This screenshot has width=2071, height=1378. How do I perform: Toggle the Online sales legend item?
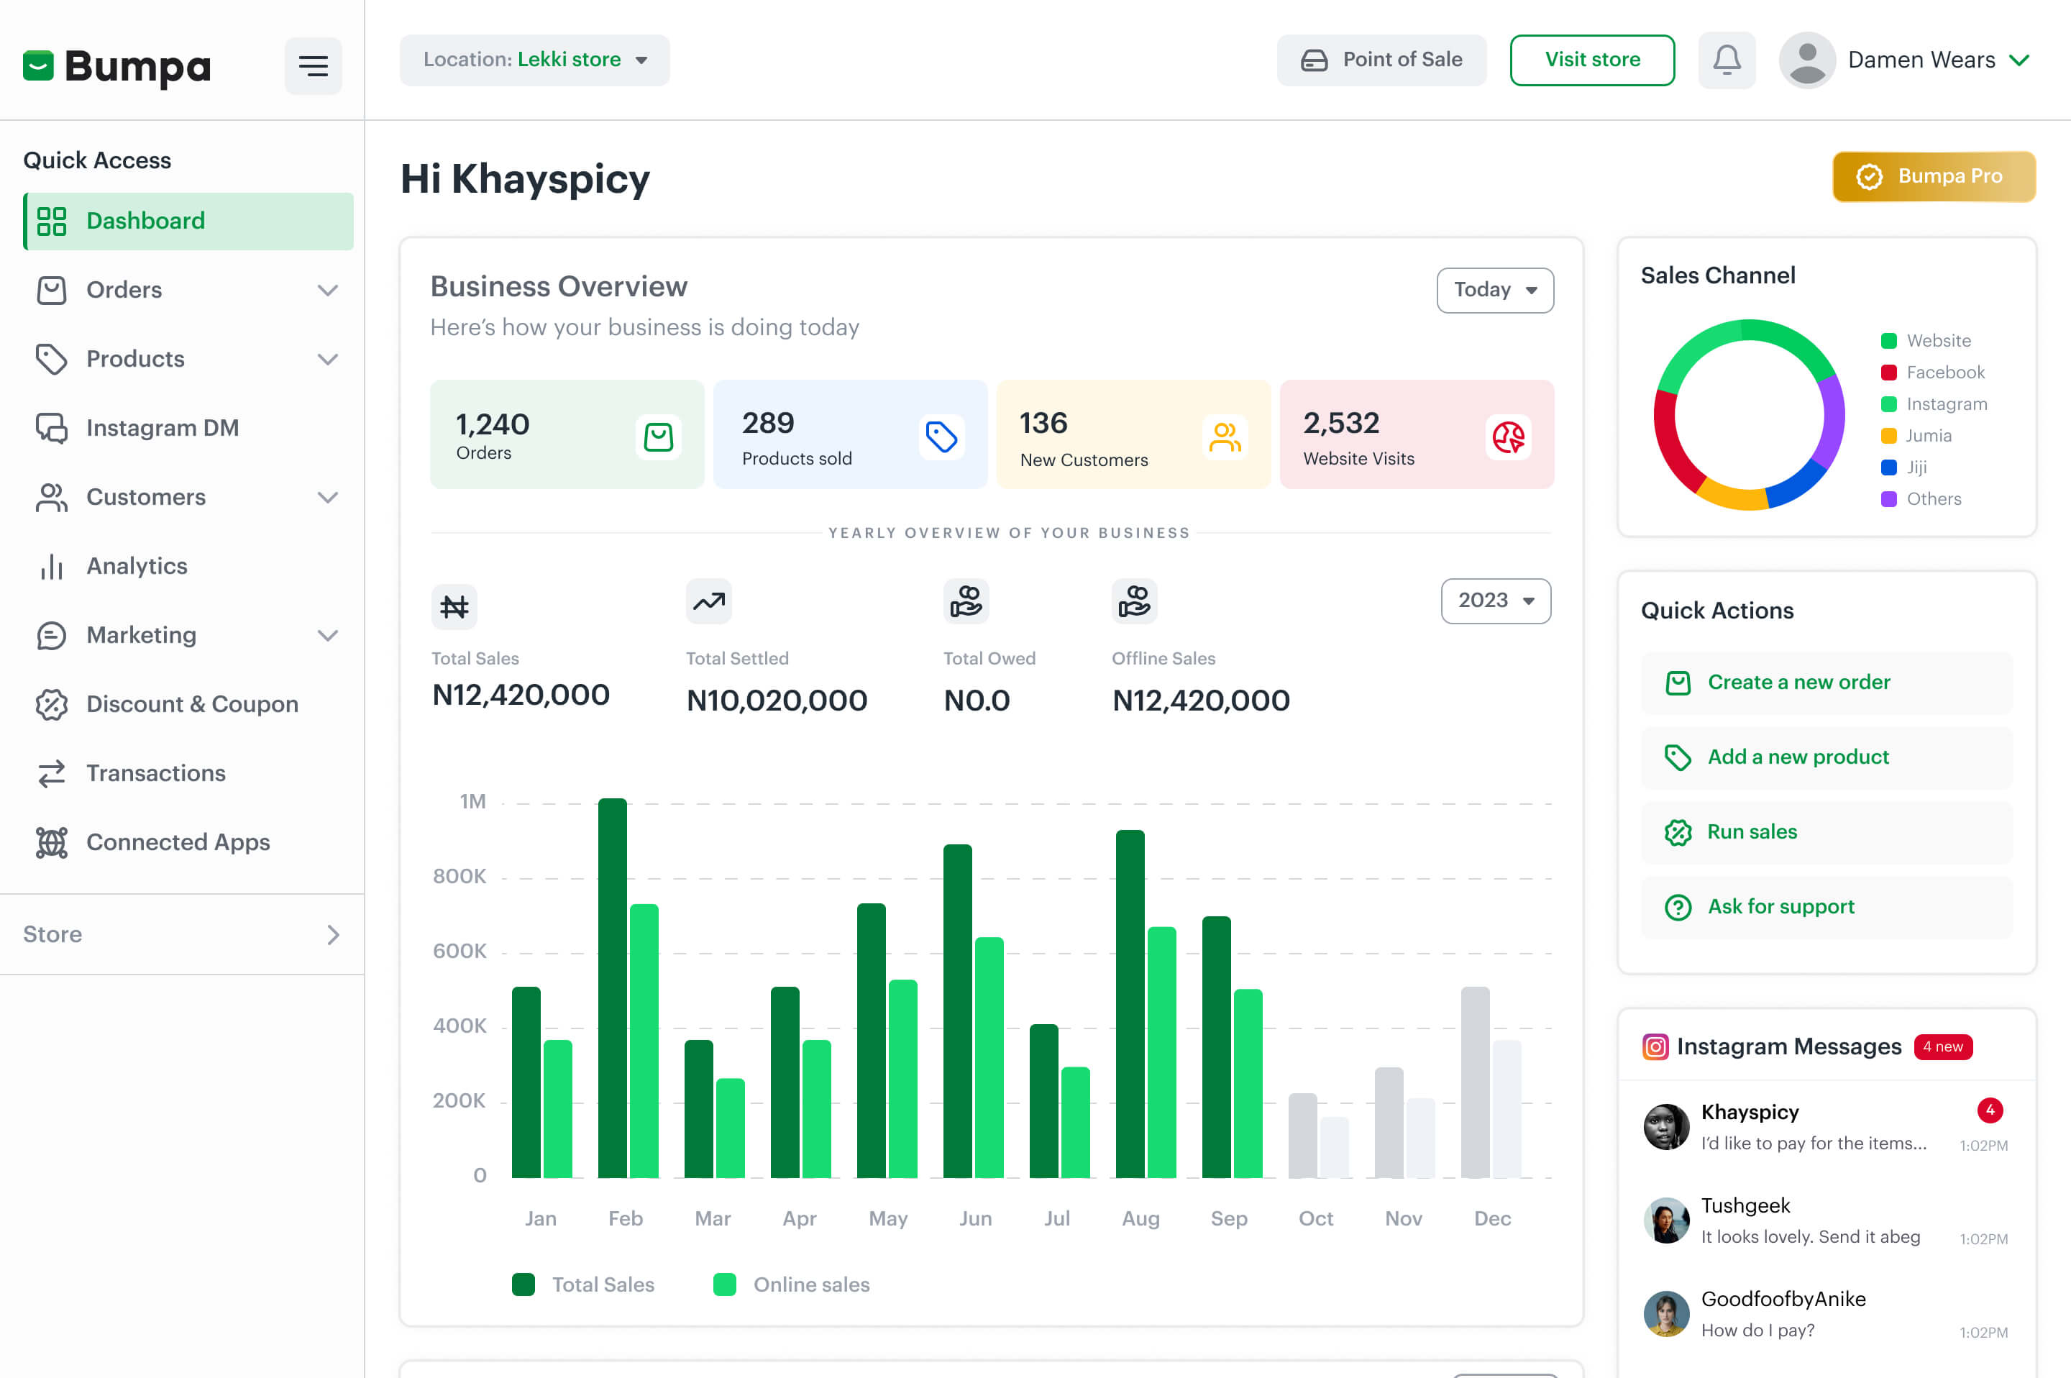[791, 1284]
